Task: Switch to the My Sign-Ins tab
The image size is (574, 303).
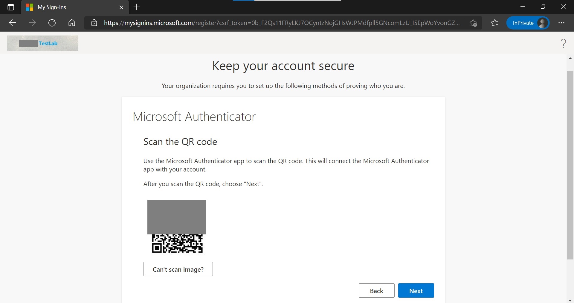Action: coord(60,7)
